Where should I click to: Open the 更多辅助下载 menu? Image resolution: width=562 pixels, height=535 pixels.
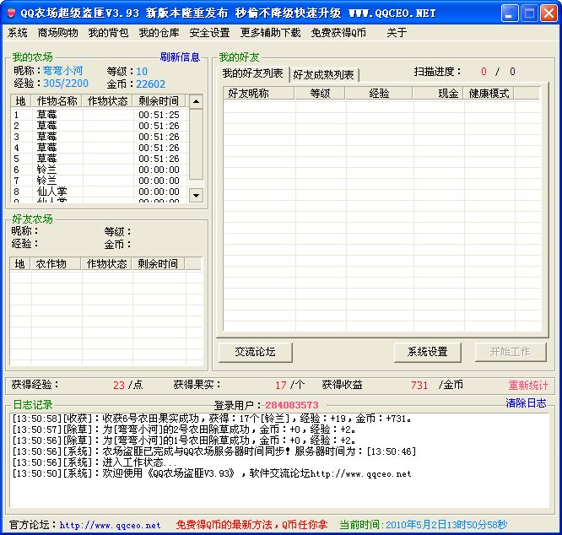tap(270, 33)
